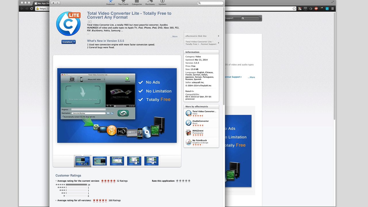Open the My PaintBrush app title
The height and width of the screenshot is (207, 368).
click(200, 140)
